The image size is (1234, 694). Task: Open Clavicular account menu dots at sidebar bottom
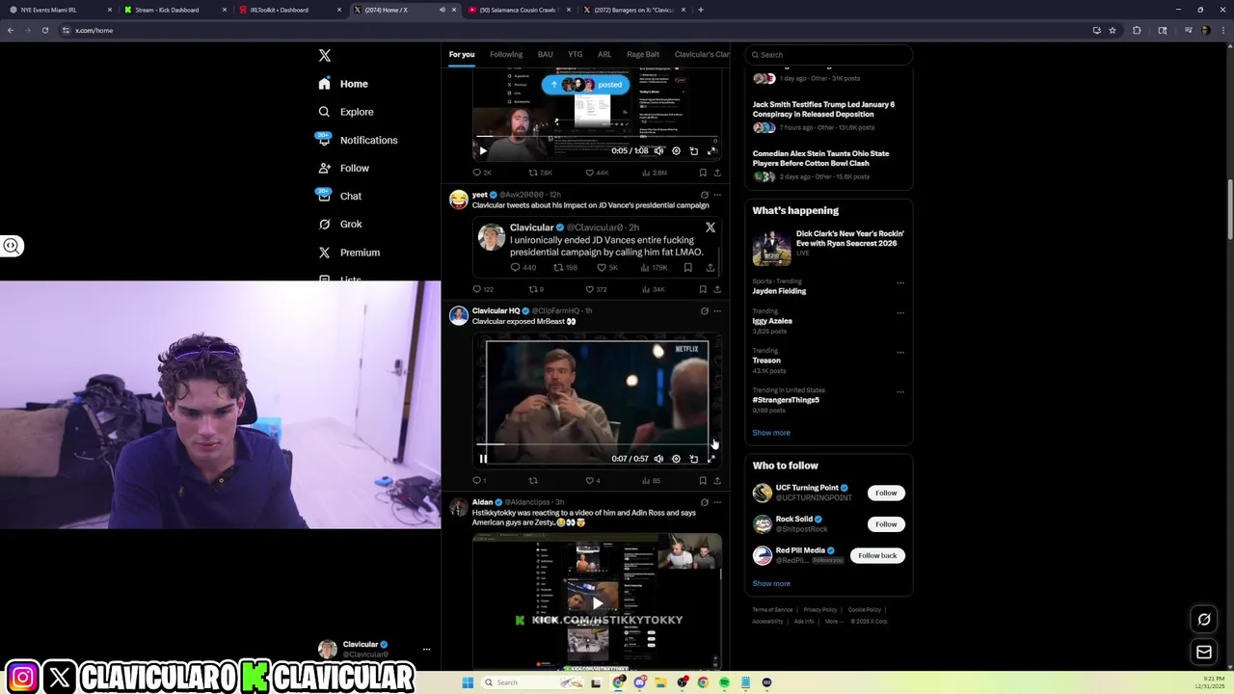pyautogui.click(x=426, y=650)
